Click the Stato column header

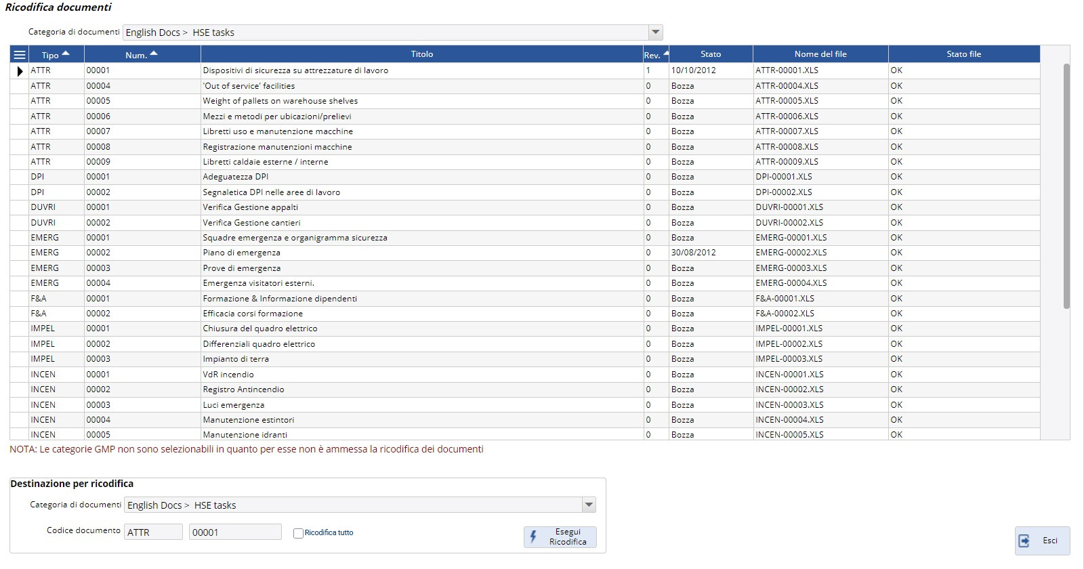point(710,54)
